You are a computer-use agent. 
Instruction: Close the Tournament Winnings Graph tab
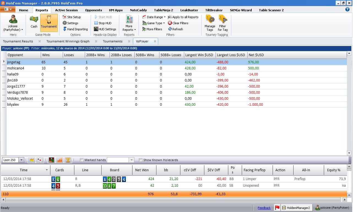click(x=96, y=41)
